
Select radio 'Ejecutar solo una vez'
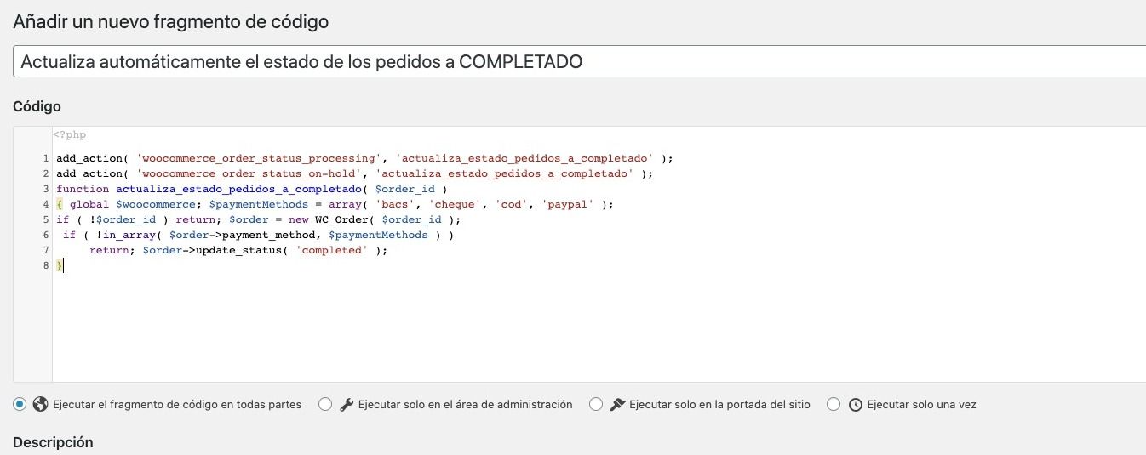point(834,405)
